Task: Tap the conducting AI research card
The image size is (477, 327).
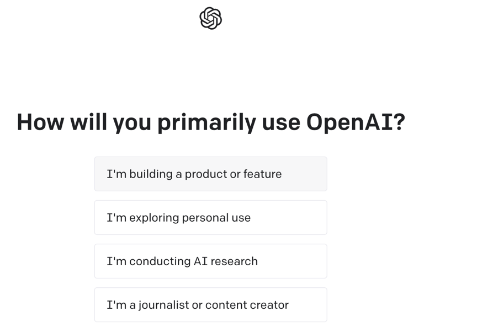Action: pyautogui.click(x=210, y=261)
